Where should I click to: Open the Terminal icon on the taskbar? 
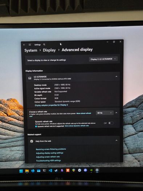point(45,171)
